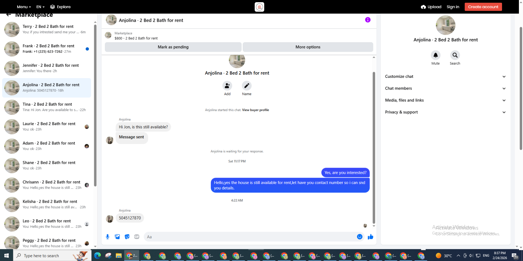Click the unread blue dot on Frank's chat

87,49
